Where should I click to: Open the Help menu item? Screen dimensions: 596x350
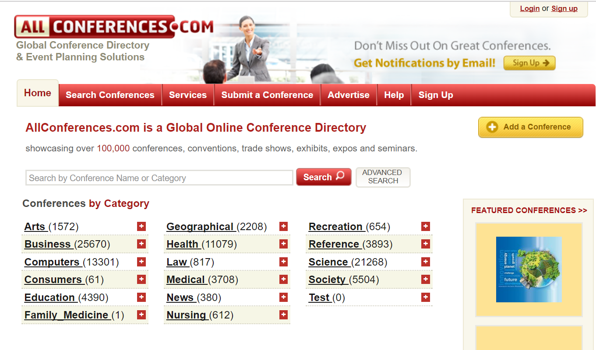394,95
